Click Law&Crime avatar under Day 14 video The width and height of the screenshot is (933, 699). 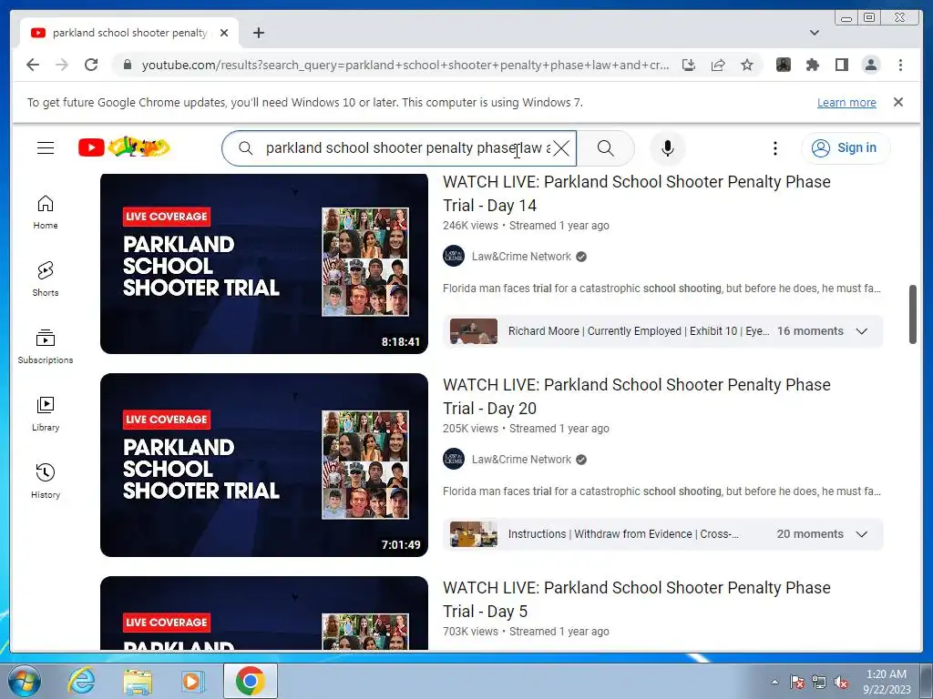point(454,256)
